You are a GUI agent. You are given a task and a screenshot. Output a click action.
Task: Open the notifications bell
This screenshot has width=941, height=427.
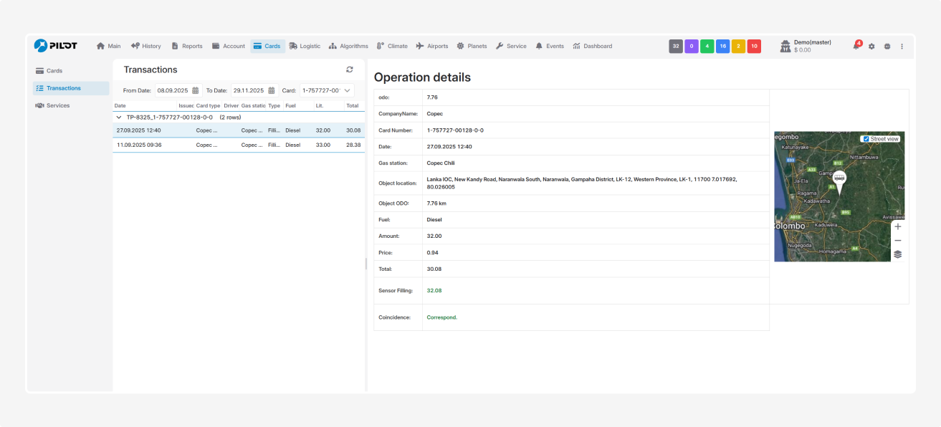point(856,46)
